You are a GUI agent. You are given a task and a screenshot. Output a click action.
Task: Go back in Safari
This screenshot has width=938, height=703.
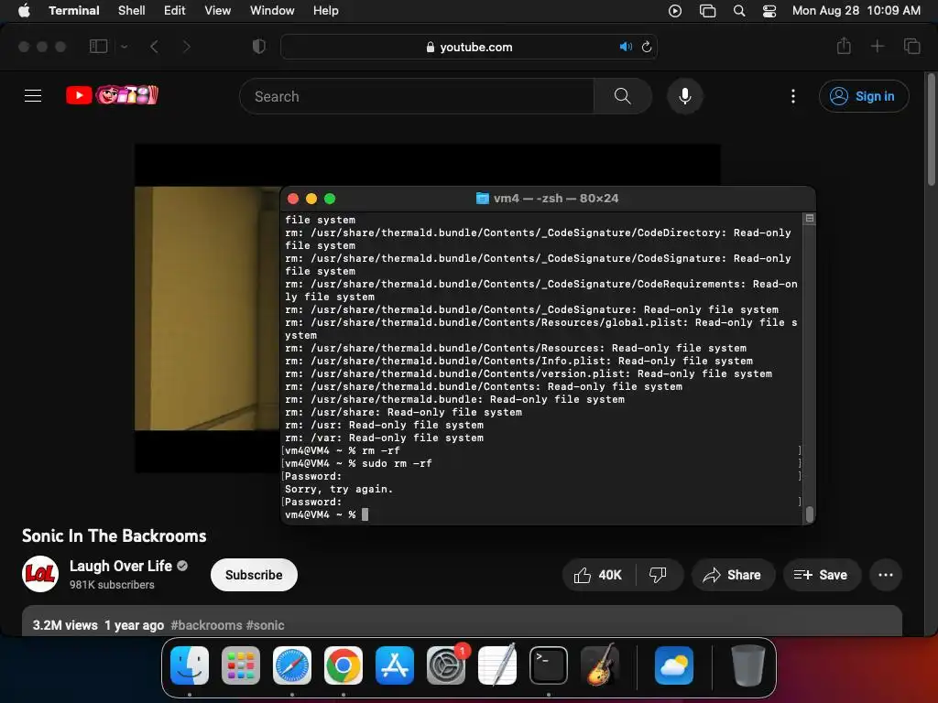(x=154, y=47)
